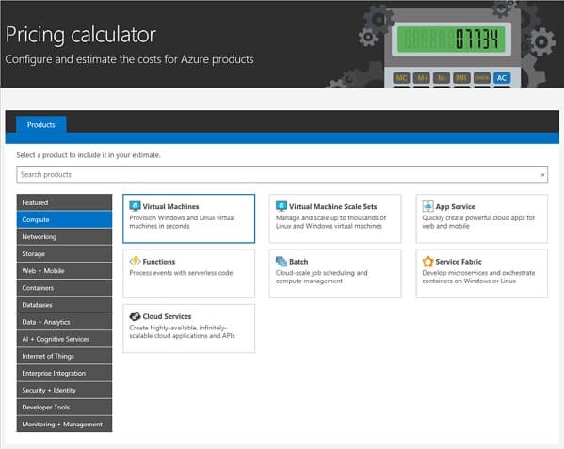
Task: Click the AC key on calculator graphic
Action: point(502,78)
